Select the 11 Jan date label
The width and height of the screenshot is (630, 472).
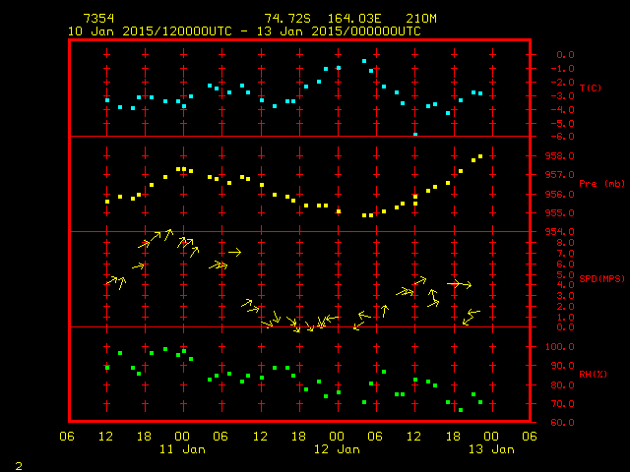click(x=182, y=449)
